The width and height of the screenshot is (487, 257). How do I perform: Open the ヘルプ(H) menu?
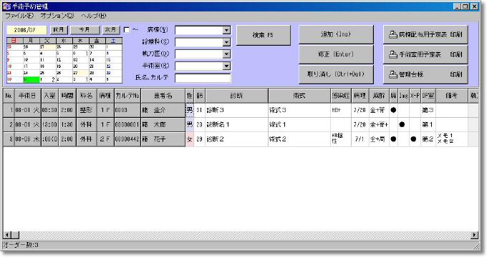[x=94, y=16]
